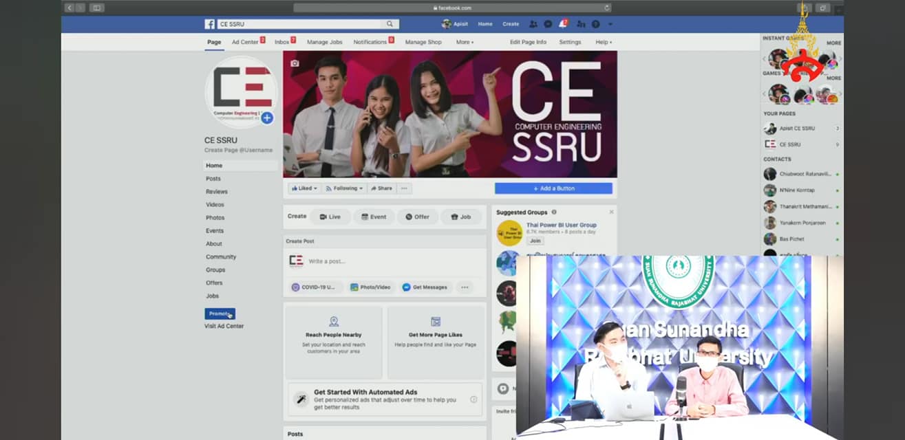Click the search magnifier icon
This screenshot has width=905, height=440.
point(390,24)
